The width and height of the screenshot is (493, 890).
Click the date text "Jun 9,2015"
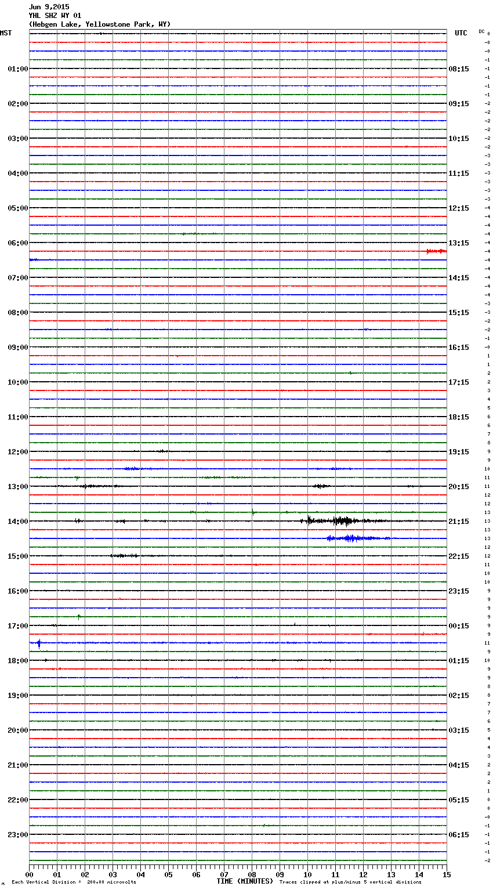49,7
